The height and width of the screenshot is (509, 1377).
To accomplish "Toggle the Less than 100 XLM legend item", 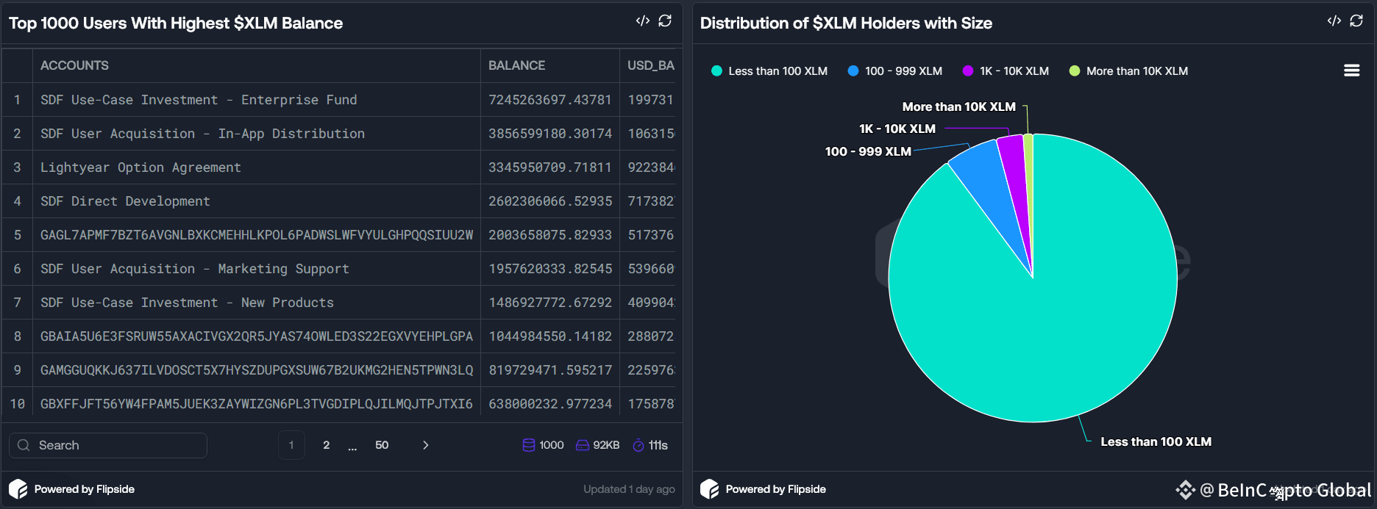I will pyautogui.click(x=769, y=71).
